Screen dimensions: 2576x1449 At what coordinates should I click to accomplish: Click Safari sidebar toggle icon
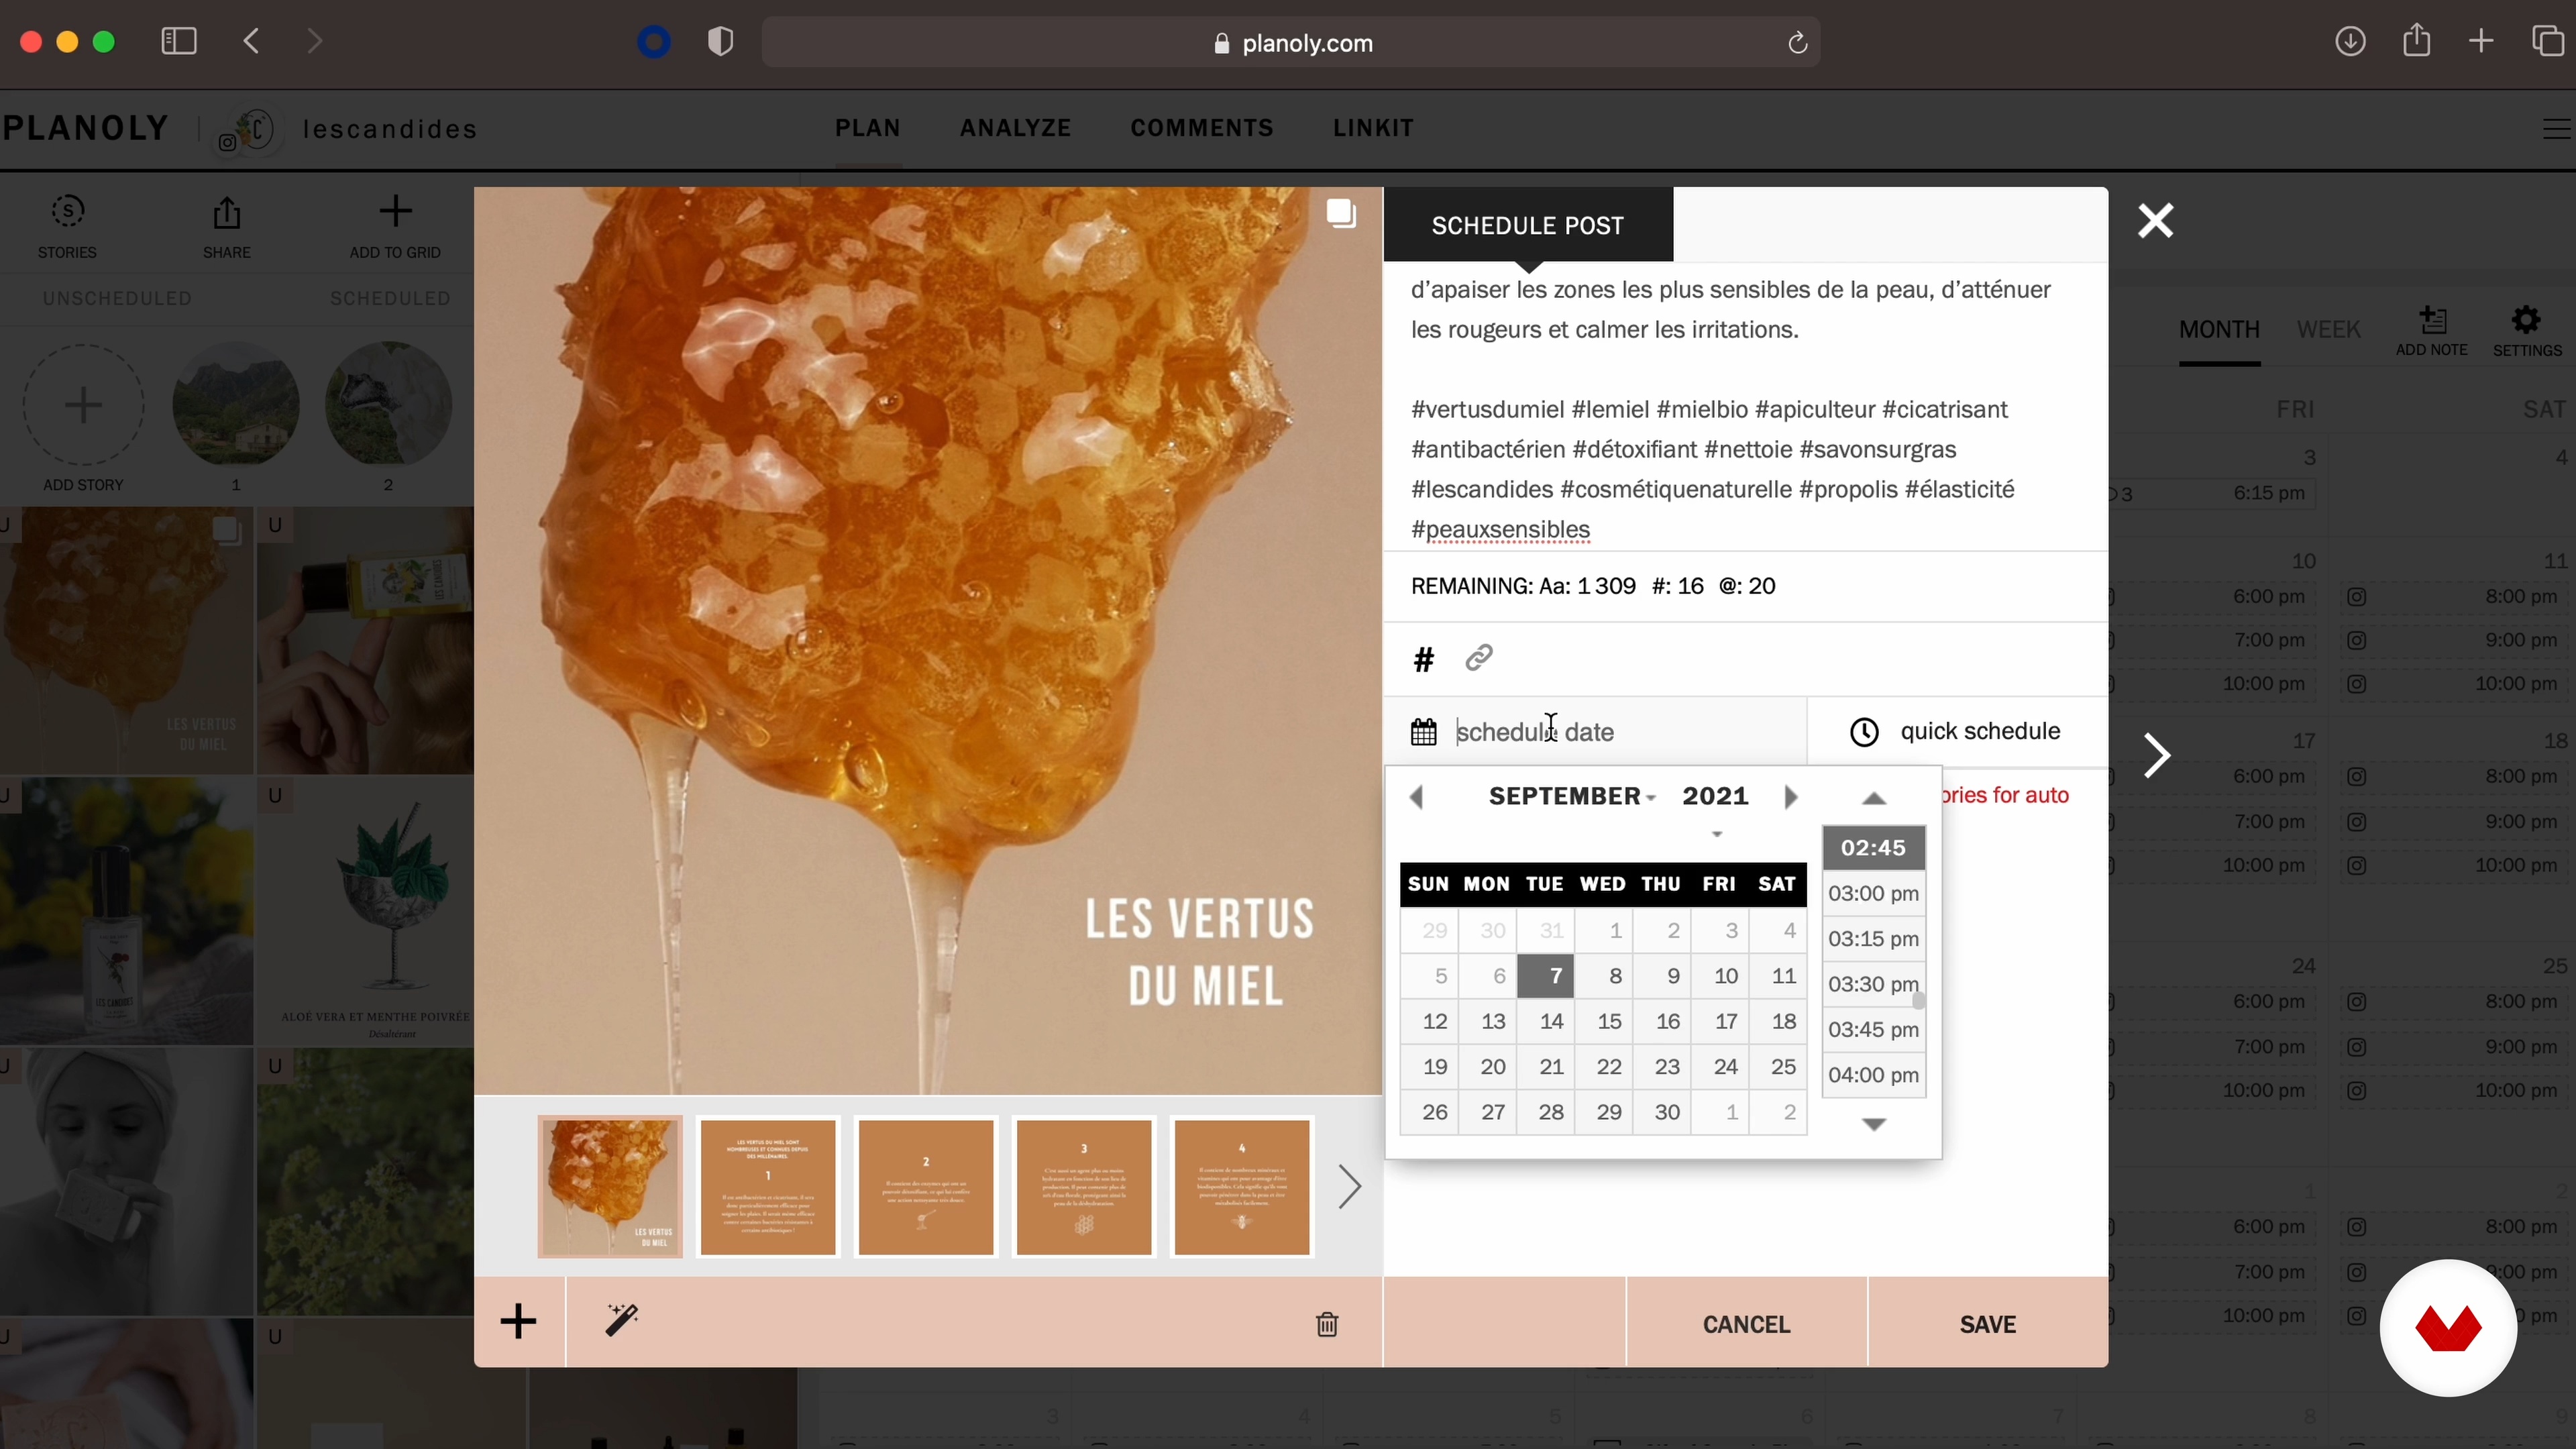point(179,41)
